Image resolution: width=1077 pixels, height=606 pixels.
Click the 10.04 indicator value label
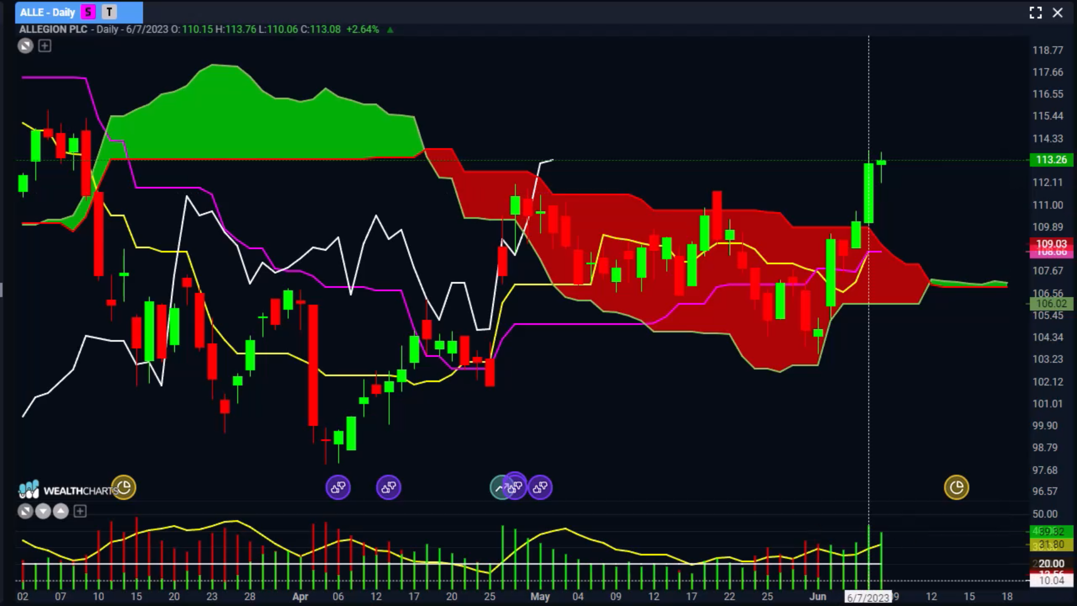(1051, 580)
